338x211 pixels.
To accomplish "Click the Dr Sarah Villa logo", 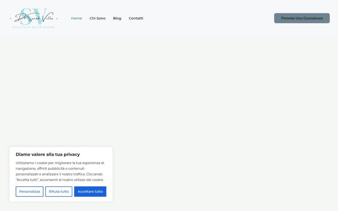I will [34, 18].
